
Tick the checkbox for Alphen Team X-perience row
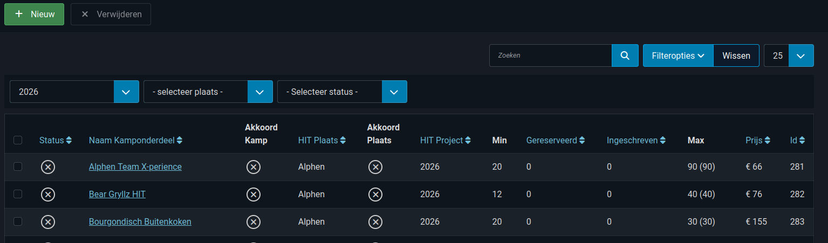click(18, 167)
